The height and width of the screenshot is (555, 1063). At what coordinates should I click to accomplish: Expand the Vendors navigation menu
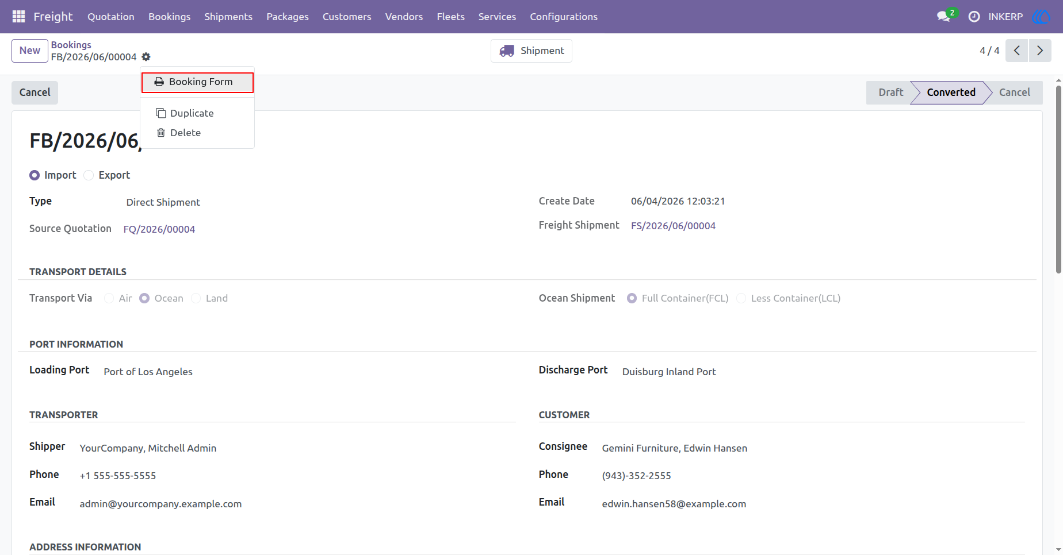[x=404, y=17]
